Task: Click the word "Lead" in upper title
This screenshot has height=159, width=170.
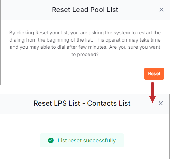Action: coord(80,10)
